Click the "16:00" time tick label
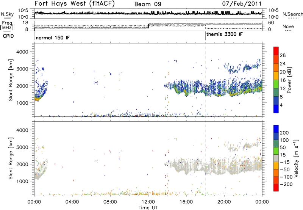The image size is (303, 210). (x=186, y=202)
